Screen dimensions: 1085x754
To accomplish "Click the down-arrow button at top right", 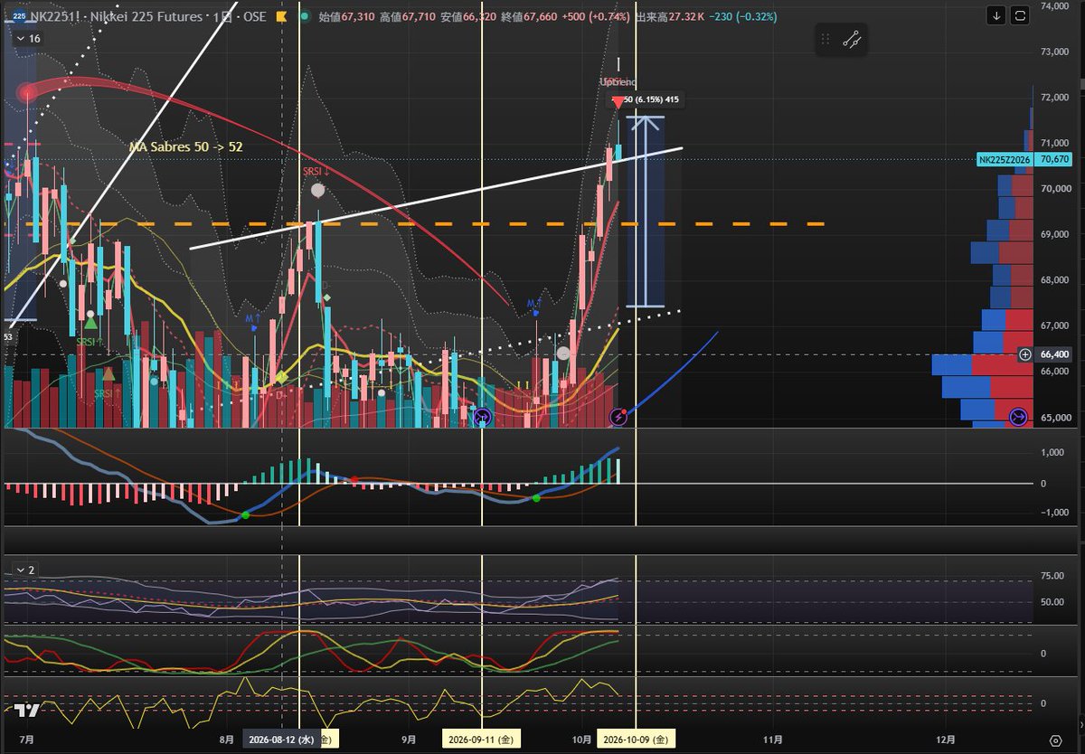I will pos(995,15).
